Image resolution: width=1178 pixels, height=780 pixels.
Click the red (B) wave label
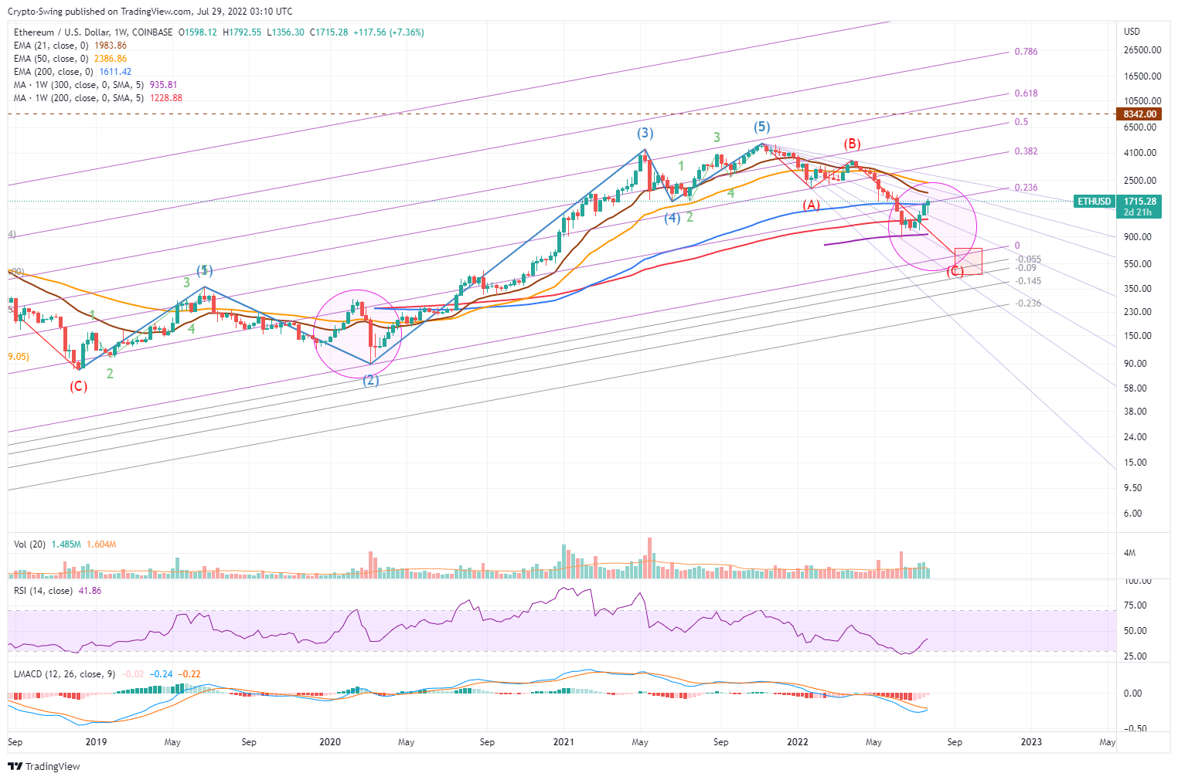pyautogui.click(x=852, y=144)
